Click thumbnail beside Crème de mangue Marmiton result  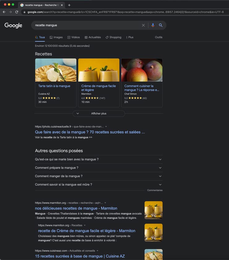click(153, 232)
